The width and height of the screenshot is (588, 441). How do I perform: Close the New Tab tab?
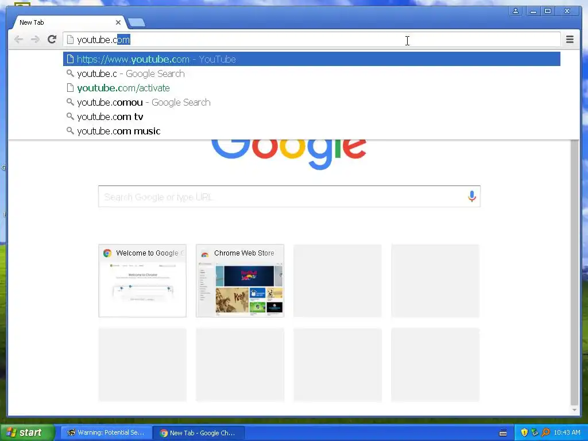118,22
